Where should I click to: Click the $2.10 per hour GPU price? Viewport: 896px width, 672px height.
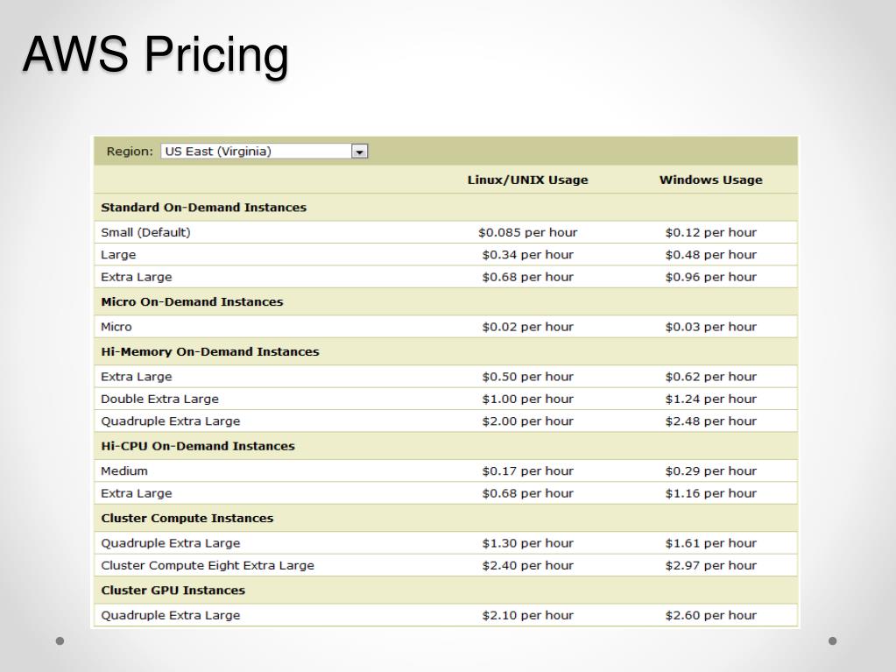click(x=527, y=615)
